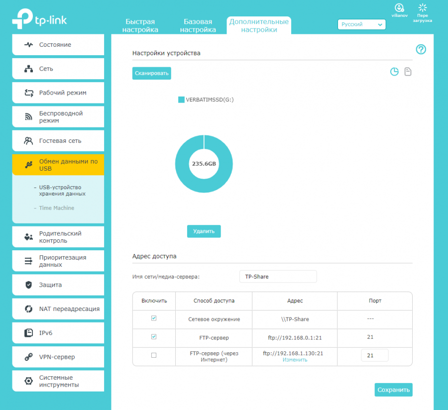Click the VERBATIMSSD(G:) legend color swatch
Viewport: 448px width, 410px height.
[181, 100]
